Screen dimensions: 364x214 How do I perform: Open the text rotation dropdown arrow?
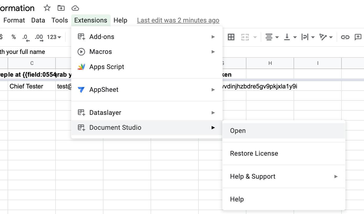coord(331,37)
